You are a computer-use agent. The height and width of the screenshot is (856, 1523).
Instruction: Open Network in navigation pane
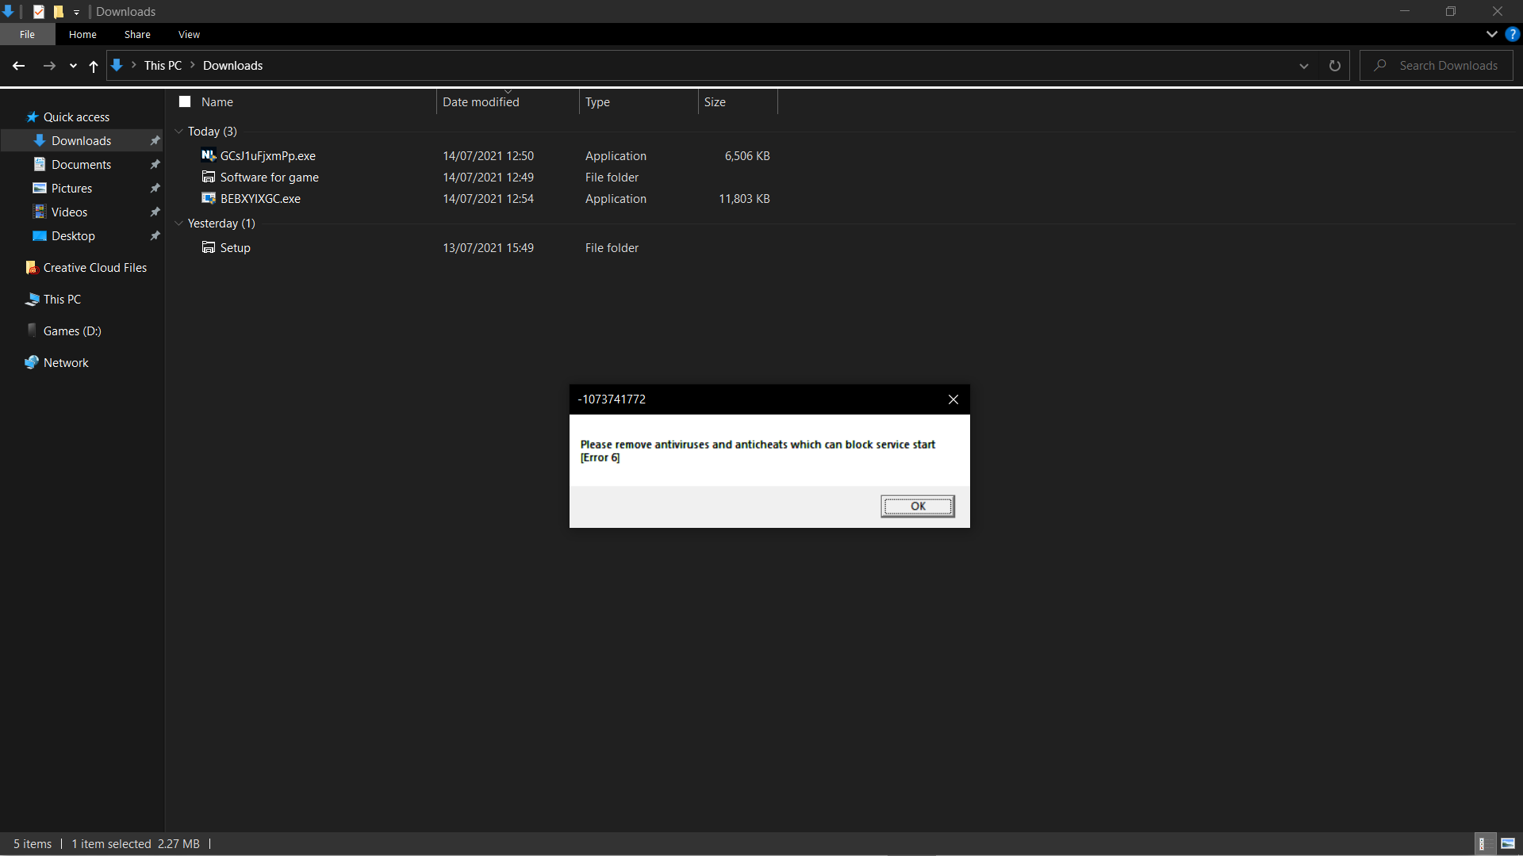(66, 363)
